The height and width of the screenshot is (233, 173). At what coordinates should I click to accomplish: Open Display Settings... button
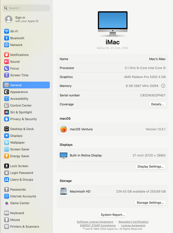point(151,167)
